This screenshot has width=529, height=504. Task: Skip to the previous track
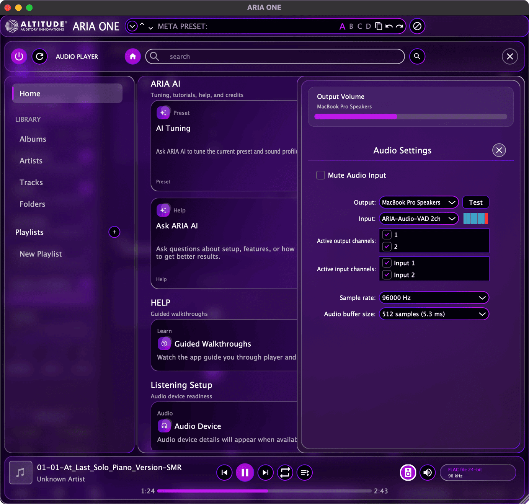(x=224, y=473)
